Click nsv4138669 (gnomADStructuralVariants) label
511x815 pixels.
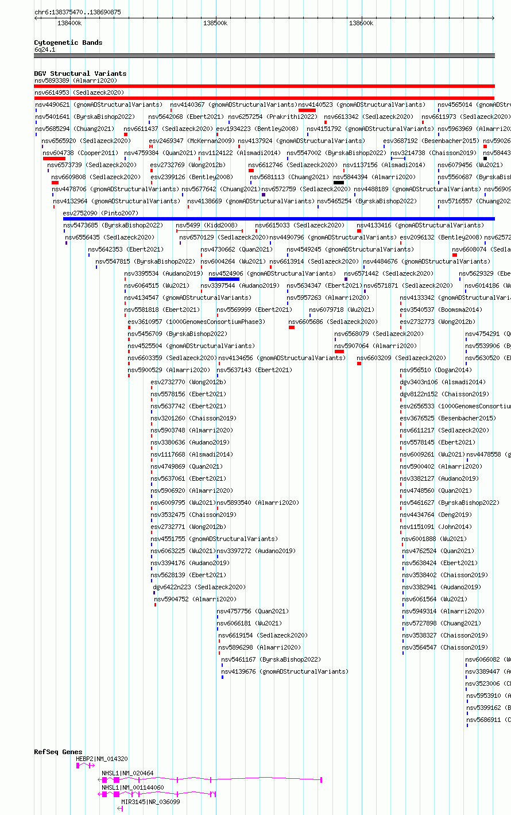(250, 201)
